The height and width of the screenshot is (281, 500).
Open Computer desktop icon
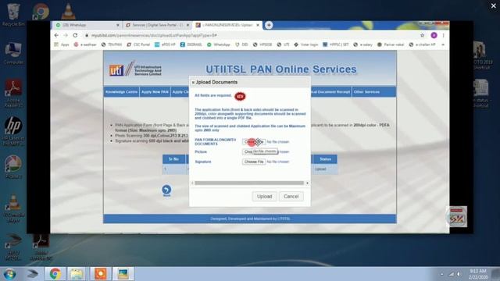13,52
